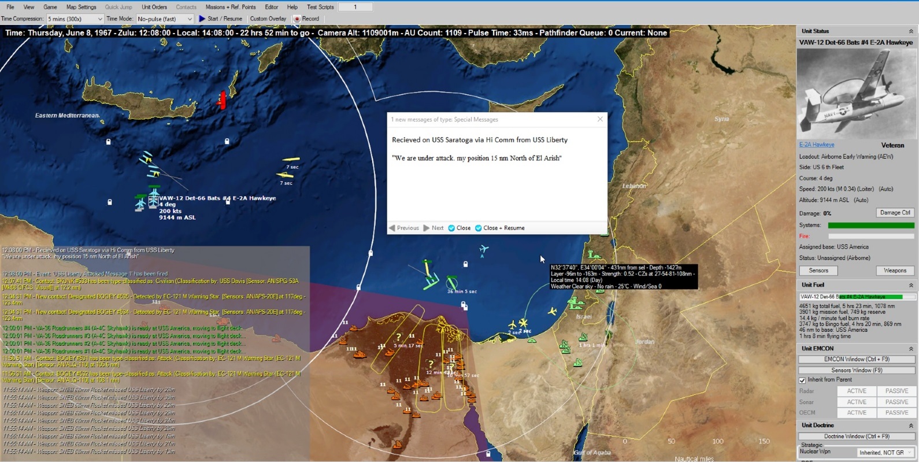Image resolution: width=919 pixels, height=462 pixels.
Task: Open the Unit Orders menu
Action: tap(154, 7)
